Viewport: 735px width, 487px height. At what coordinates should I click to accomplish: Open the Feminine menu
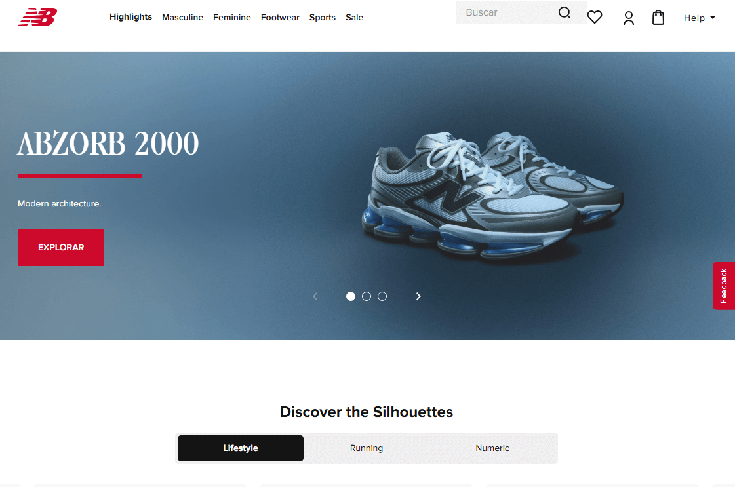click(231, 17)
